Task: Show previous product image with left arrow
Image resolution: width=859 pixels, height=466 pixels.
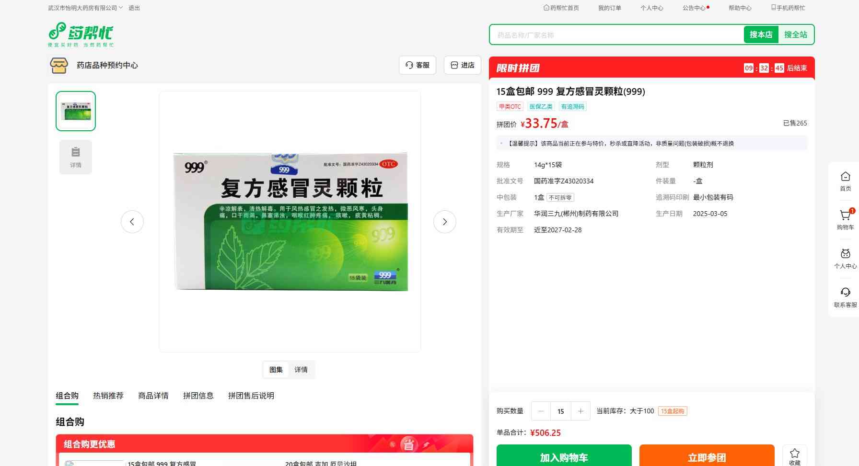Action: click(x=132, y=222)
